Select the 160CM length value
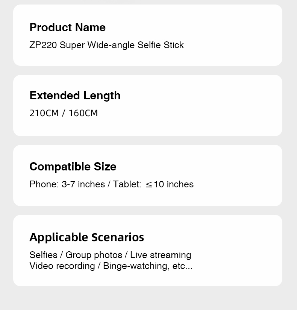Screen dimensions: 297x310 click(x=83, y=113)
